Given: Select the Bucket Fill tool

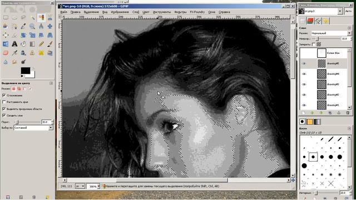Looking at the screenshot, I should point(23,44).
